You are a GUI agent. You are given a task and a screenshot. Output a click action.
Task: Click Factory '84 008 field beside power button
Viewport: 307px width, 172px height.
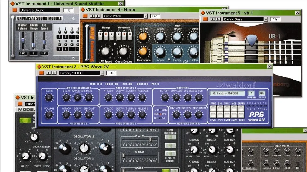tap(79, 73)
